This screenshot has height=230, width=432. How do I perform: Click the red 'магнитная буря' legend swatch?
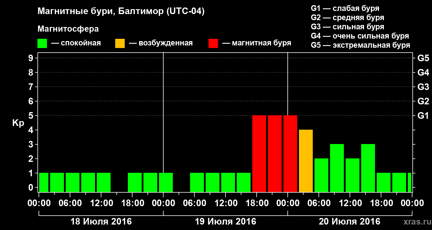click(x=213, y=43)
